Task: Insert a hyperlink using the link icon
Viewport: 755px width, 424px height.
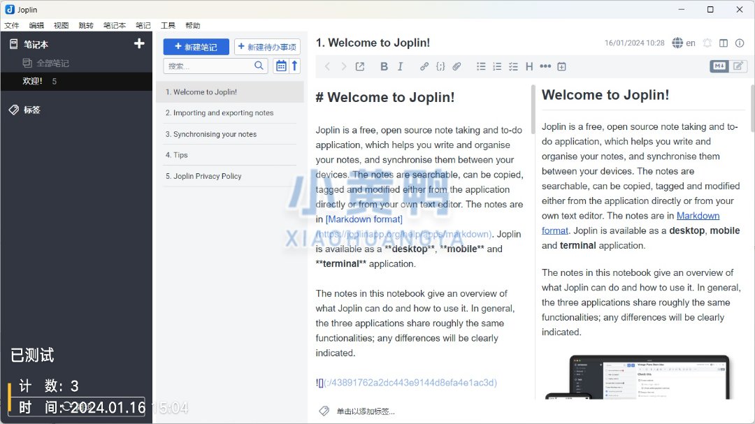Action: (424, 66)
